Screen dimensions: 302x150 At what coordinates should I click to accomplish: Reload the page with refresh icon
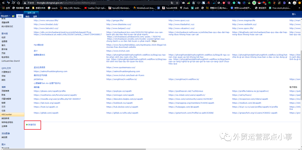(x=13, y=3)
